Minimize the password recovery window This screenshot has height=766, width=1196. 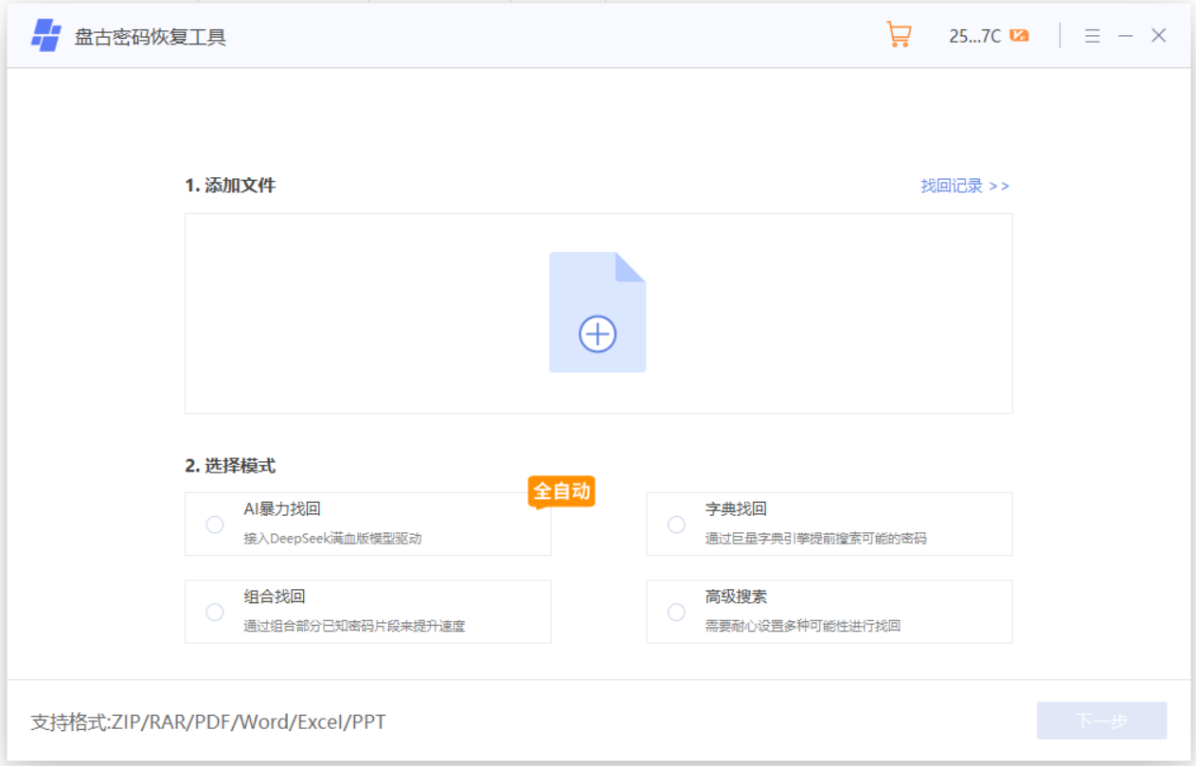(x=1125, y=36)
